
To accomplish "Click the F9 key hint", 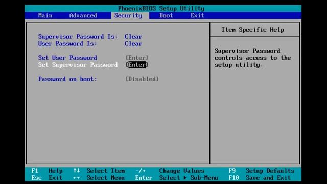I will (232, 171).
